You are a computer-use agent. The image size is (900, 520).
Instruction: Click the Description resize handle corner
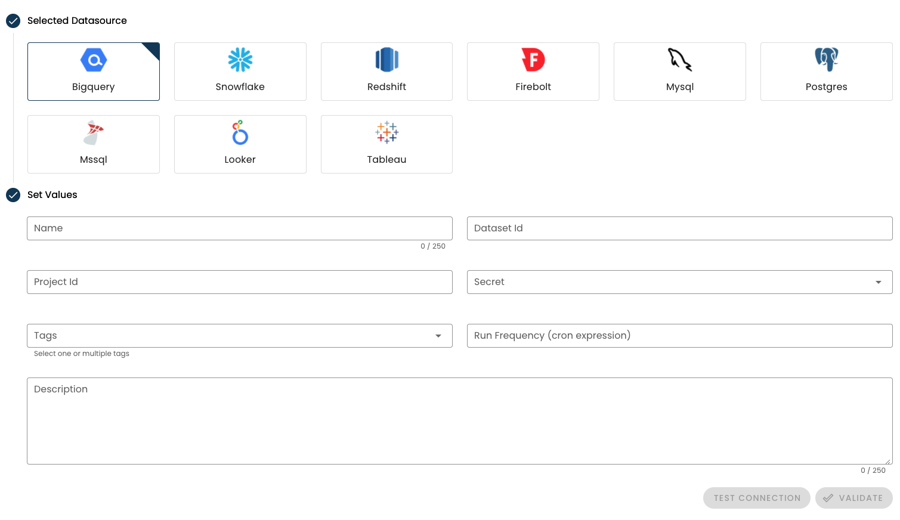[889, 461]
